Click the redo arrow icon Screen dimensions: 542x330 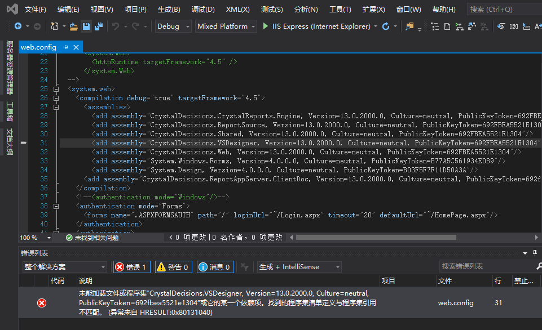[135, 26]
